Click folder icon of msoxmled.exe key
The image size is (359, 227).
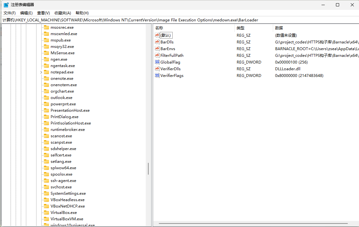click(x=46, y=34)
